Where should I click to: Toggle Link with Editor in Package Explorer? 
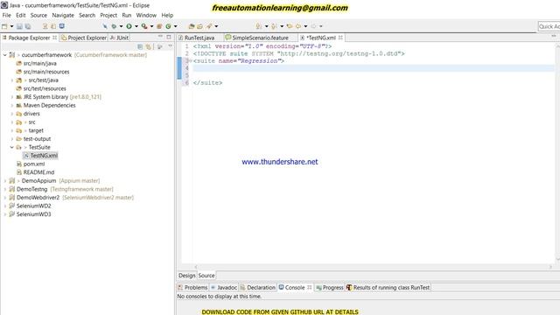pos(149,46)
